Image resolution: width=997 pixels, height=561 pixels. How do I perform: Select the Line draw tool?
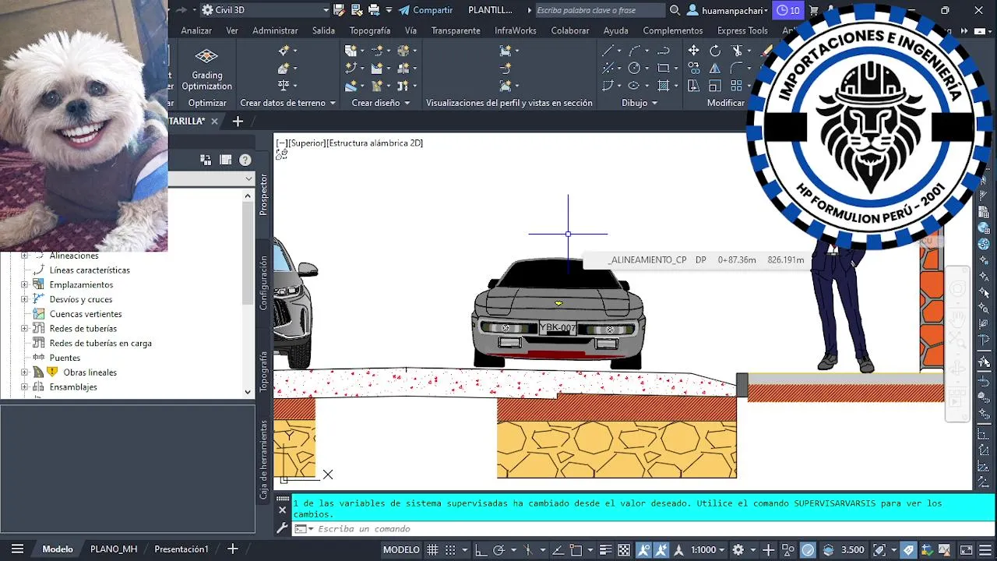coord(608,51)
